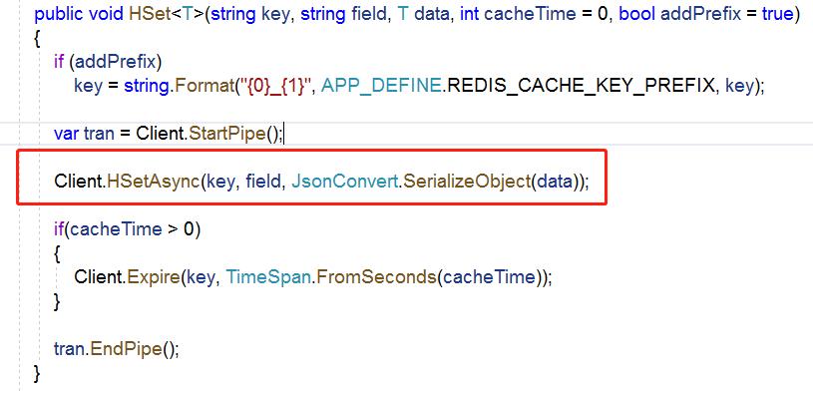Viewport: 813px width, 394px height.
Task: Click the addPrefix parameter default value true
Action: click(777, 14)
